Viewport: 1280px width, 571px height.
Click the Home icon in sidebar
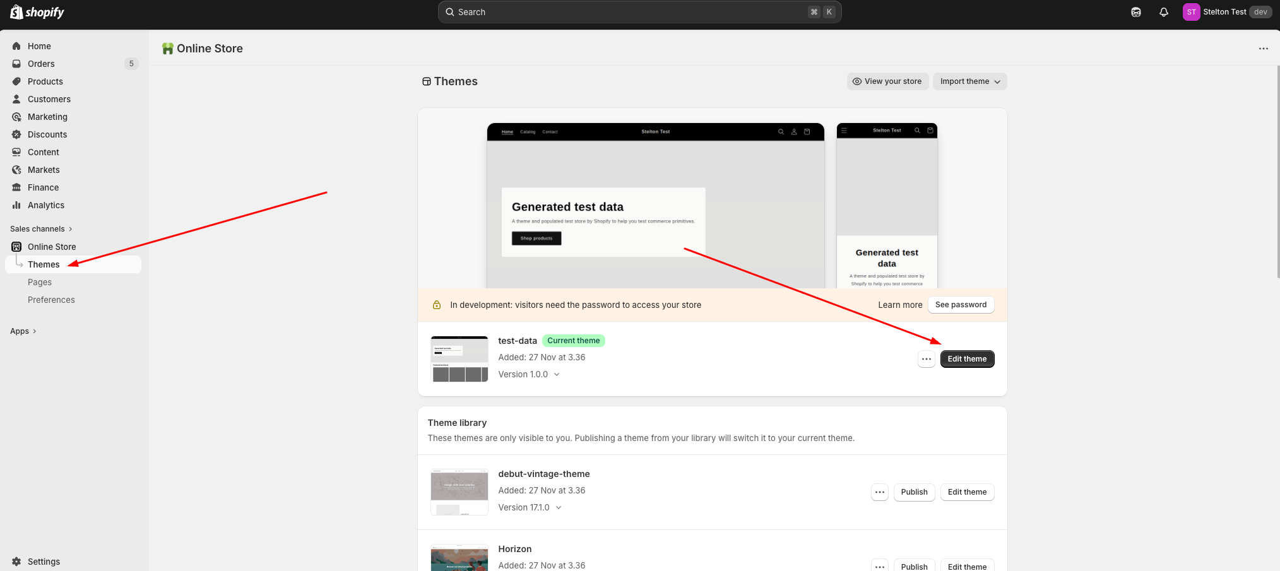[16, 46]
